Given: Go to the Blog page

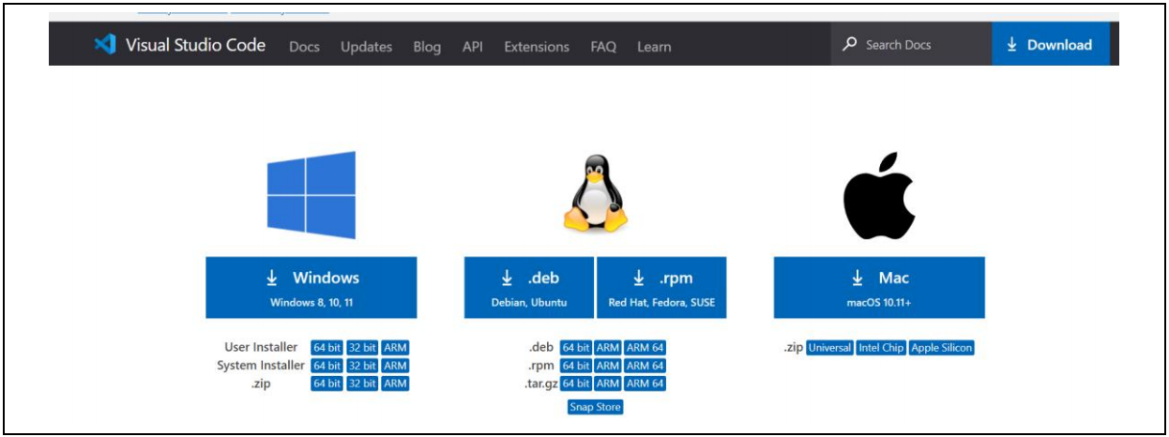Looking at the screenshot, I should (x=427, y=46).
